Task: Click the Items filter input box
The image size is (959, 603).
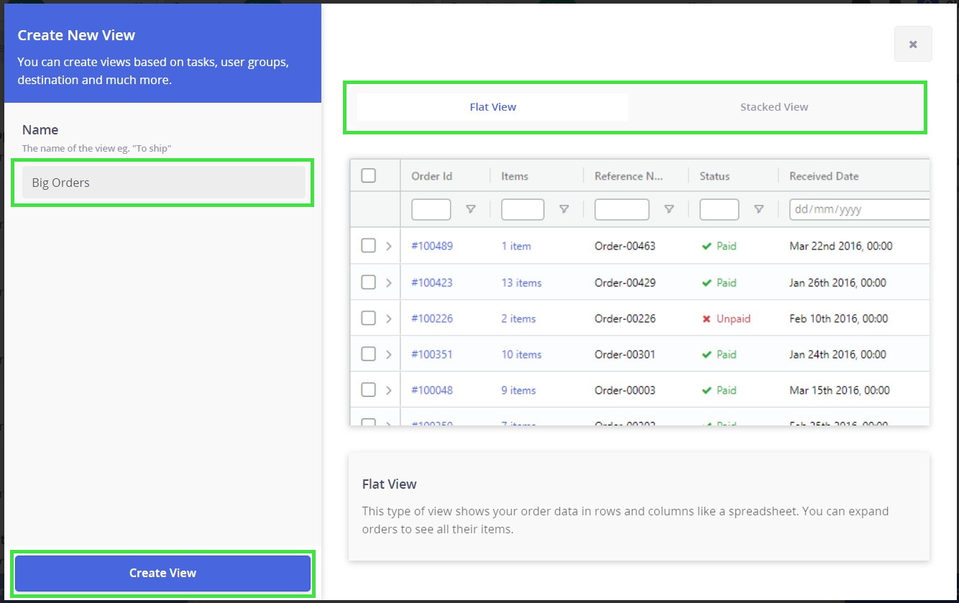Action: (523, 209)
